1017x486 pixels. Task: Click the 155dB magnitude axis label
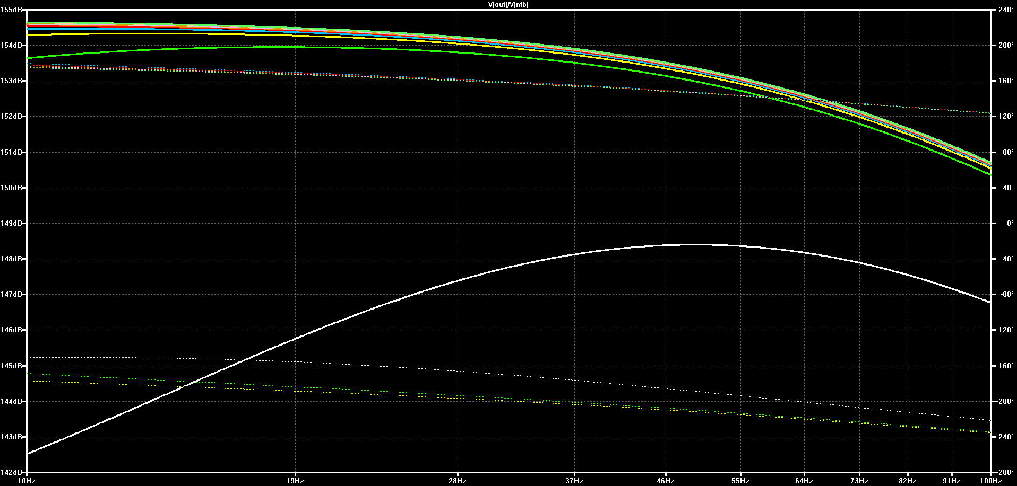11,10
